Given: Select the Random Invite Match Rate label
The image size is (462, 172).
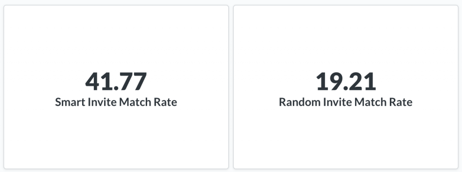Looking at the screenshot, I should click(x=346, y=102).
